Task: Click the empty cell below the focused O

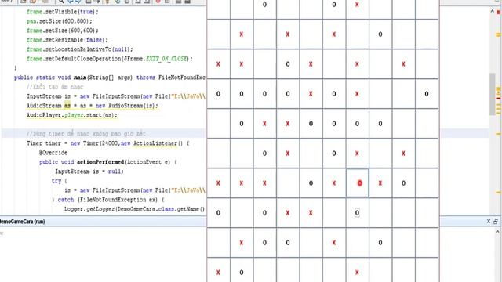Action: 358,243
